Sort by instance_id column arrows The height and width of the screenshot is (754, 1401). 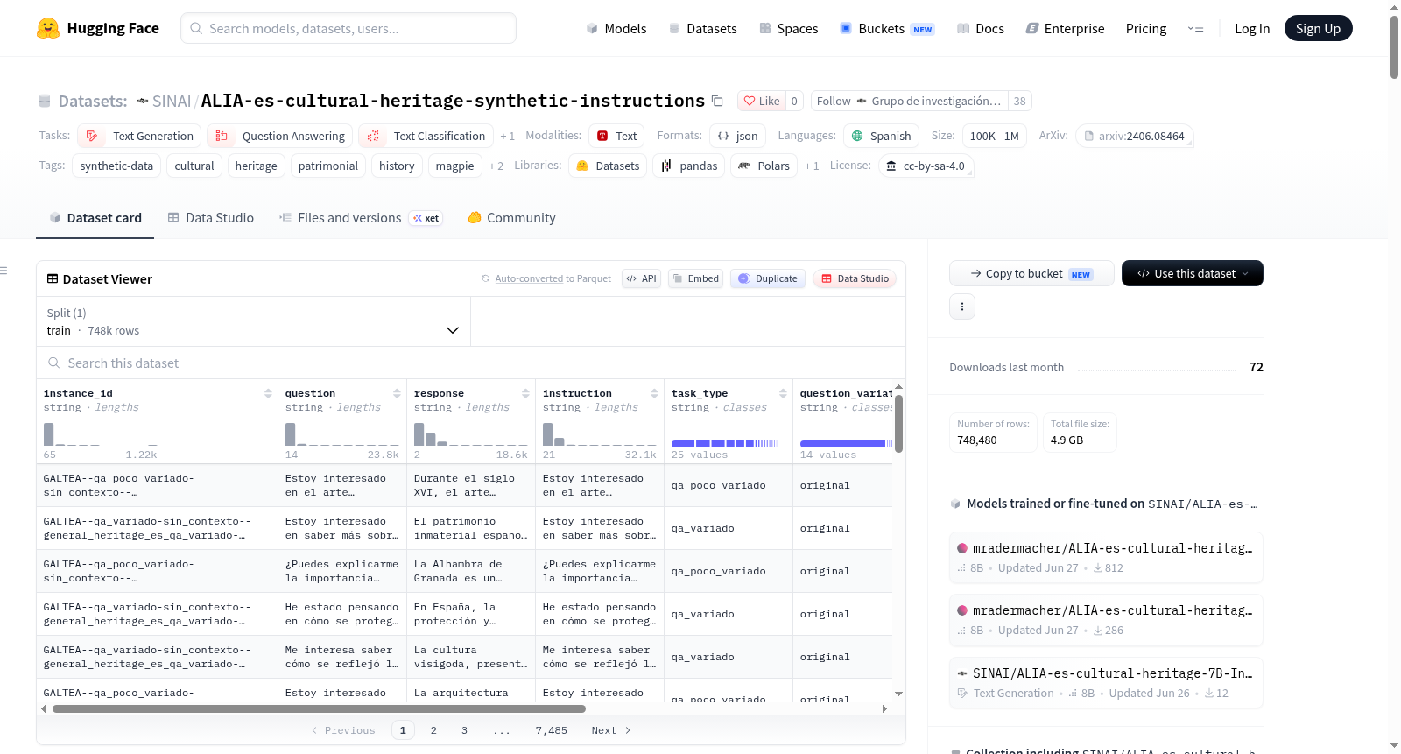point(268,393)
